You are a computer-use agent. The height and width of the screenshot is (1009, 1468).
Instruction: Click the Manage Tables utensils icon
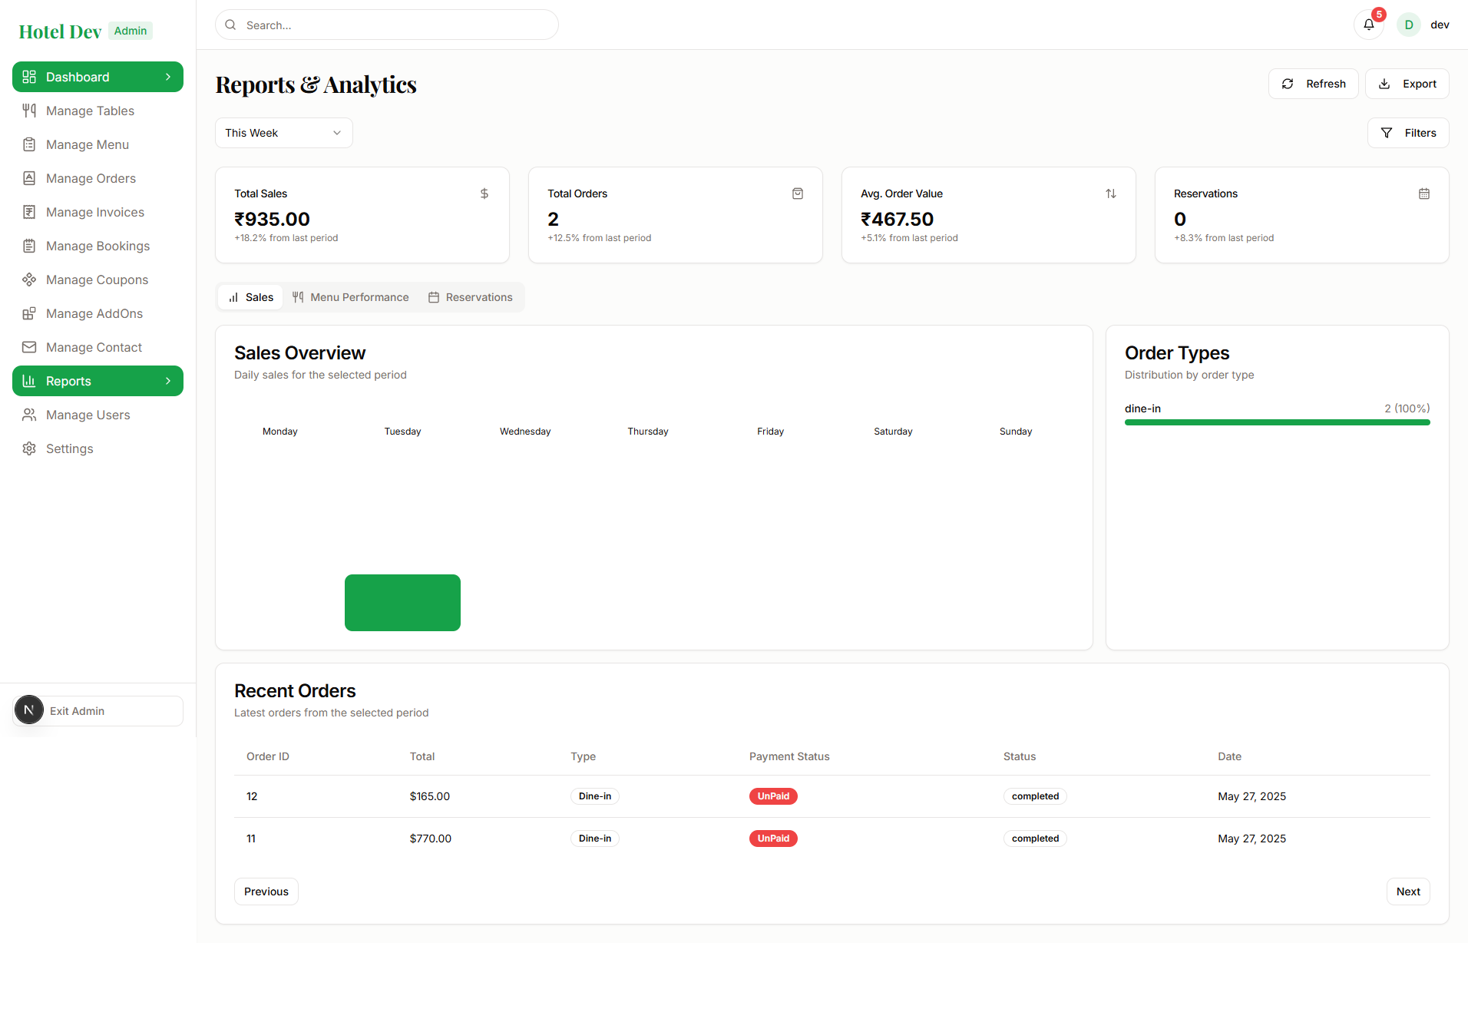[29, 111]
